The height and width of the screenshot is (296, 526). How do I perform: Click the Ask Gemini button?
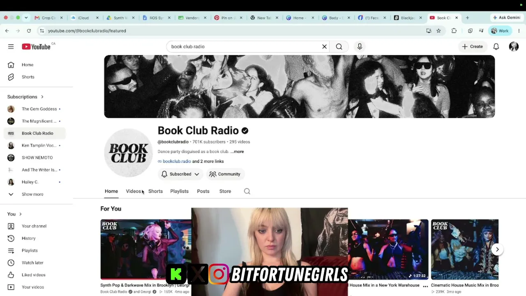tap(507, 18)
